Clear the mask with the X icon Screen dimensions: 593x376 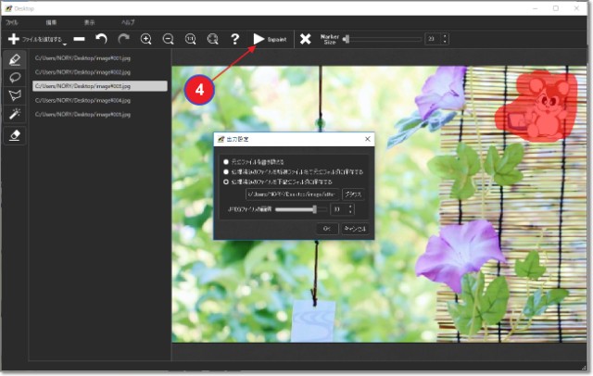[x=306, y=39]
